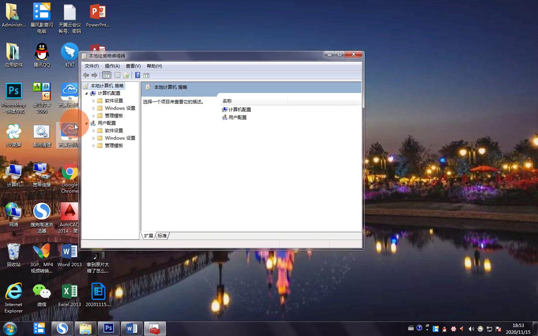Open Photoshop from the taskbar
Viewport: 538px width, 336px height.
pyautogui.click(x=108, y=329)
